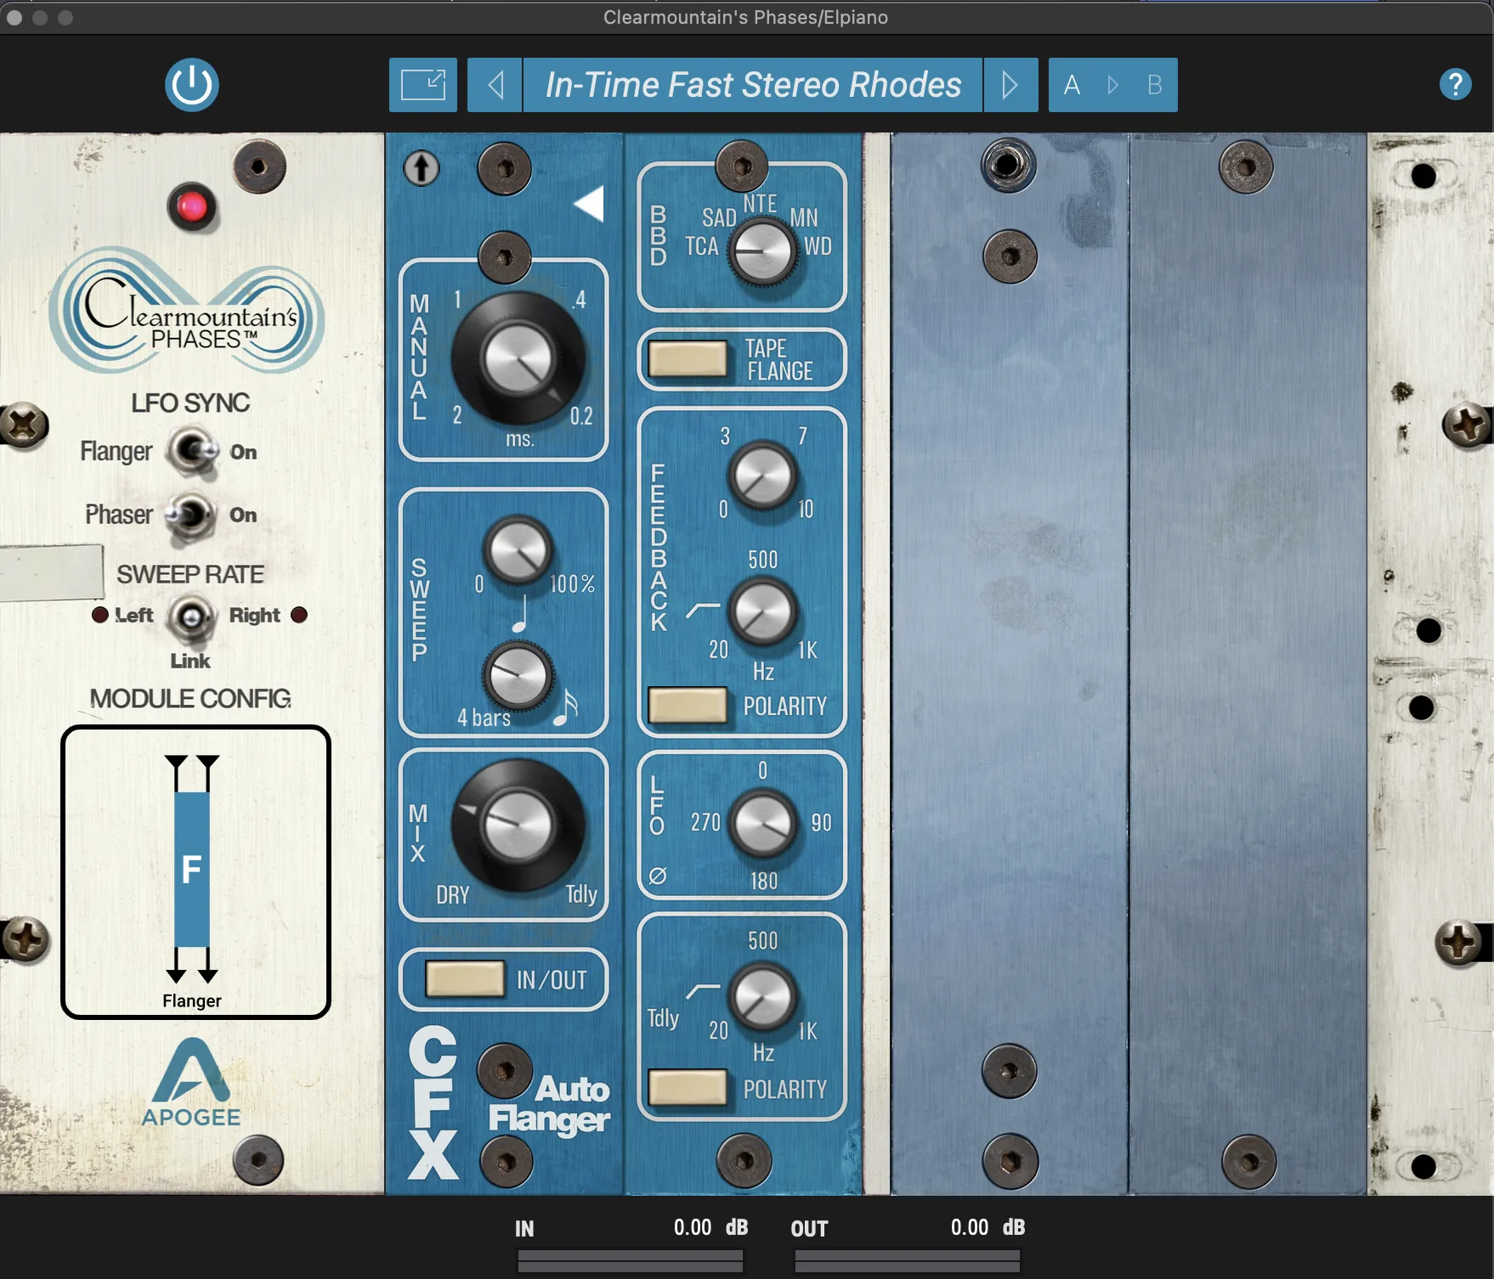
Task: Click the Feedback high-pass filter shape icon
Action: pyautogui.click(x=703, y=610)
